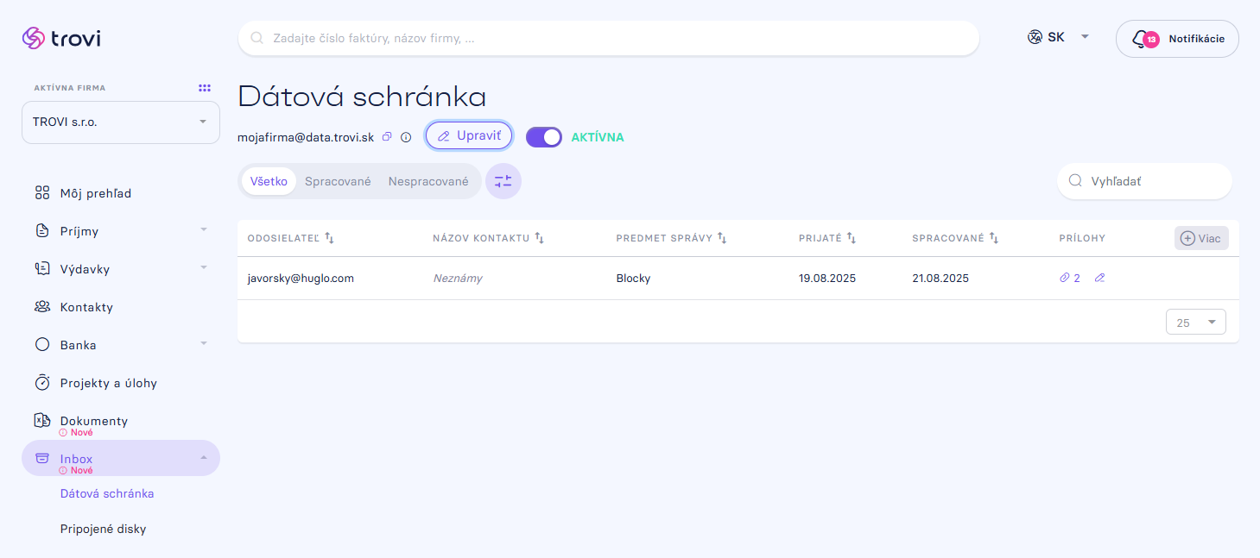Open the filter settings icon button
The width and height of the screenshot is (1260, 558).
[503, 181]
